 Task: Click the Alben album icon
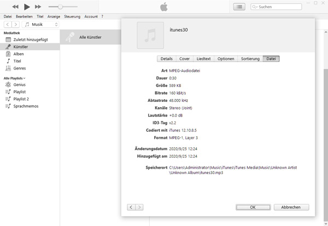pyautogui.click(x=8, y=54)
